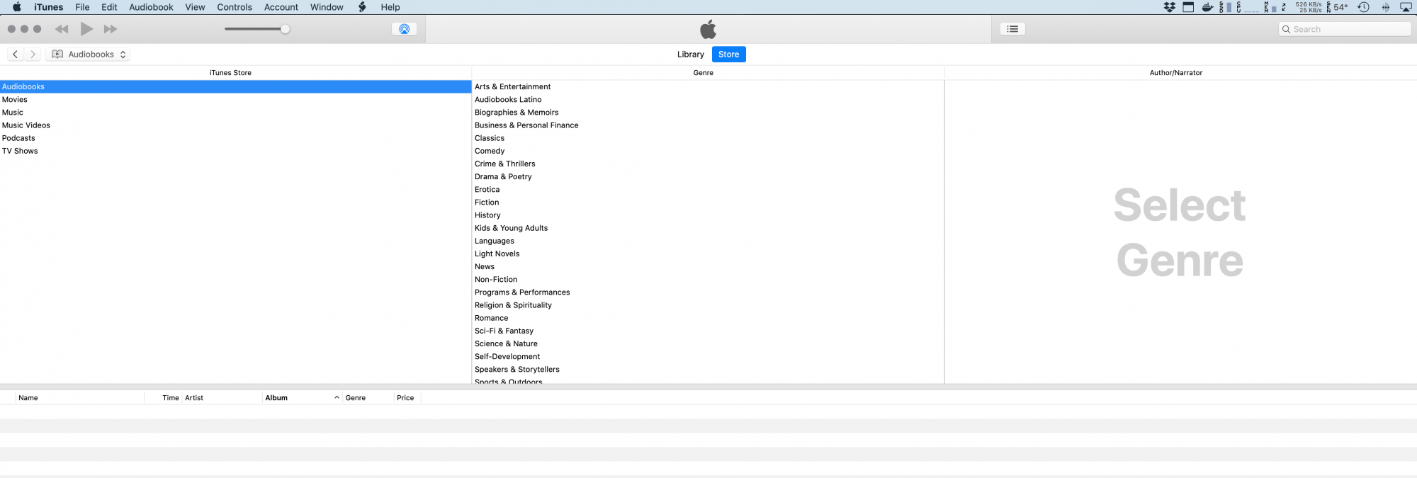Open the File menu

82,7
